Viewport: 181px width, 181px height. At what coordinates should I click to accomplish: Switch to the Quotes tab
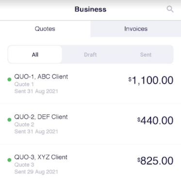pos(45,29)
